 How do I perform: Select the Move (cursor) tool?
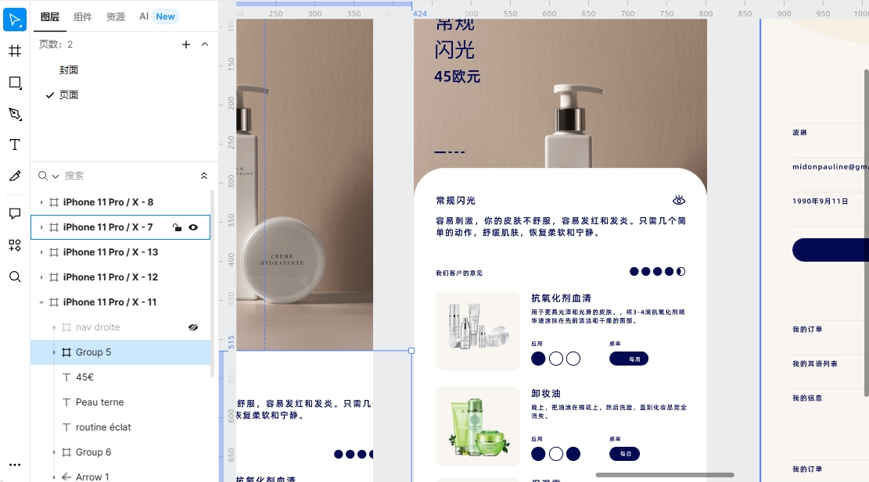tap(15, 20)
